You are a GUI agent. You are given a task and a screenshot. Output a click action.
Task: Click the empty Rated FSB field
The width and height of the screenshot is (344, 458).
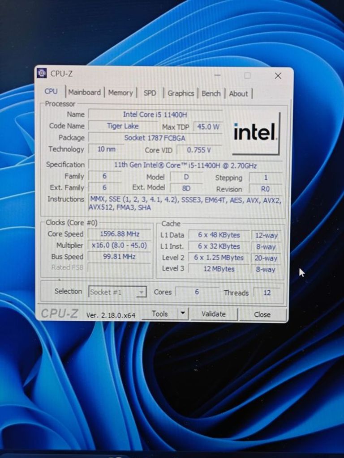tap(119, 267)
